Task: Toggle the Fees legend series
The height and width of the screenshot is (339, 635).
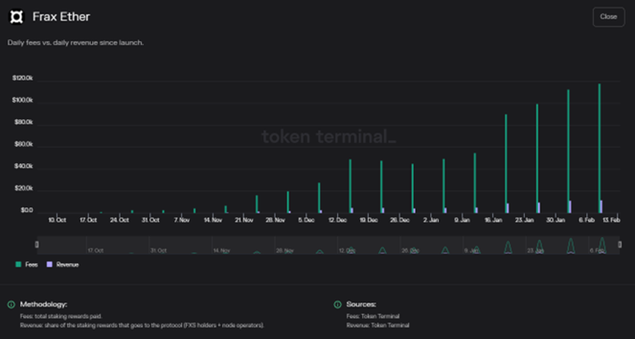Action: (26, 264)
